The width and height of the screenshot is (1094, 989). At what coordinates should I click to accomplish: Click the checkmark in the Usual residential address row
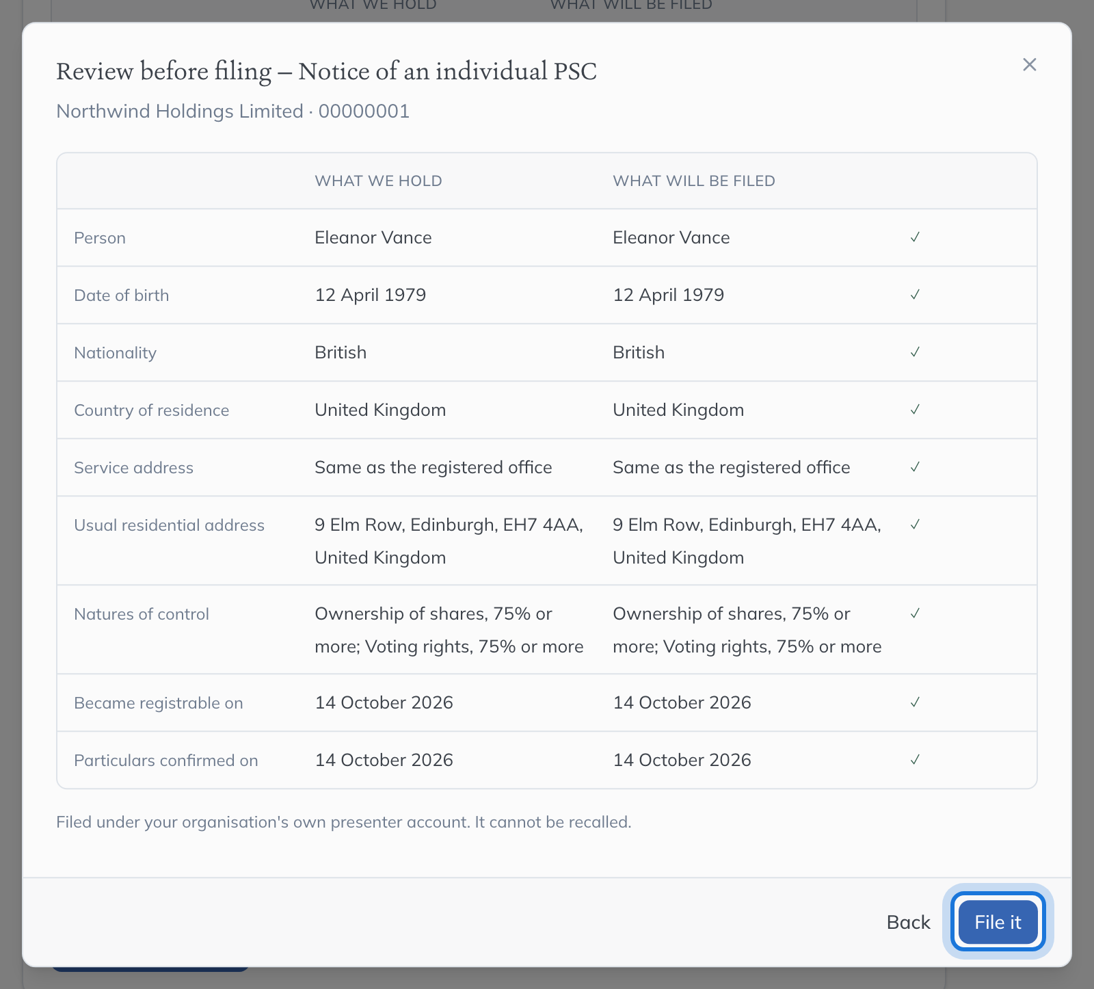point(915,525)
